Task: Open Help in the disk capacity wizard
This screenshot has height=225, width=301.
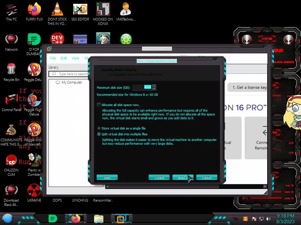Action: 107,177
